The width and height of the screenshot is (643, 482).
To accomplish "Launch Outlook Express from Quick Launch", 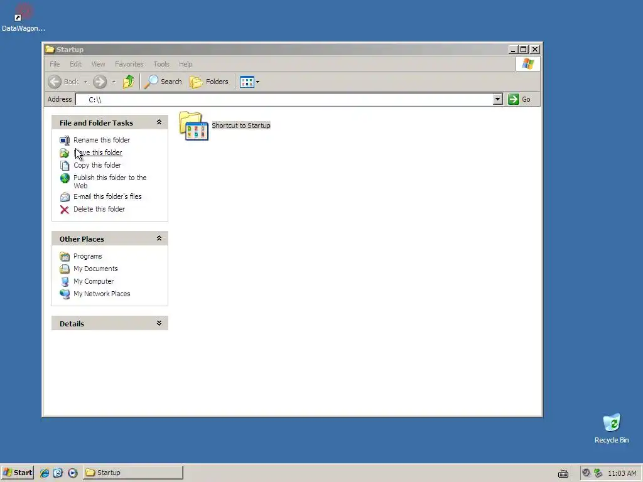I will click(x=58, y=473).
